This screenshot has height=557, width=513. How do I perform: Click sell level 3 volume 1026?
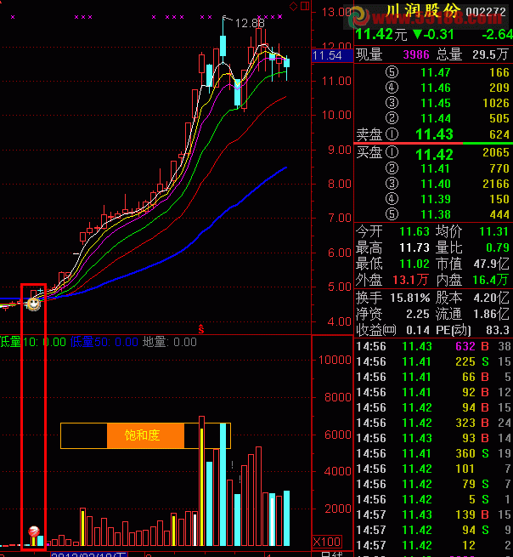coord(496,103)
